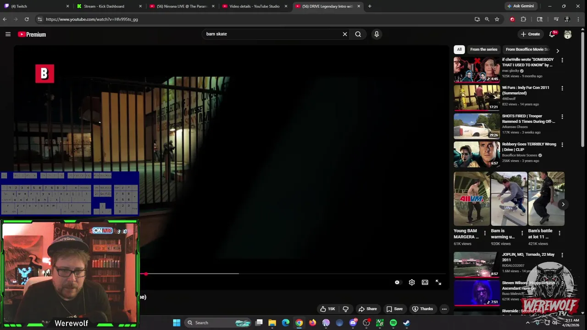Open Spotify from taskbar
Image resolution: width=587 pixels, height=330 pixels.
[393, 323]
